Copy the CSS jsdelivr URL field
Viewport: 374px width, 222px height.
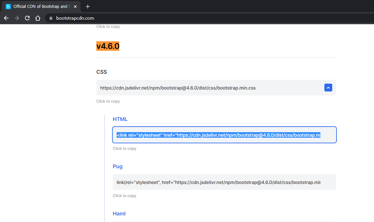216,88
